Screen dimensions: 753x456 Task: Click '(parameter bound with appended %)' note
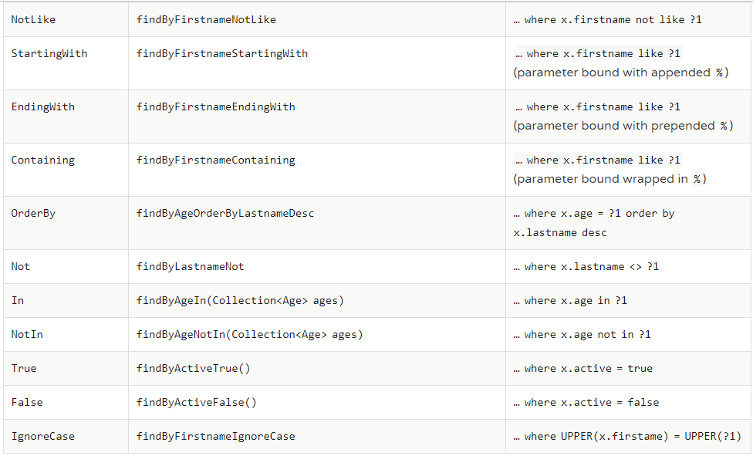pyautogui.click(x=621, y=73)
